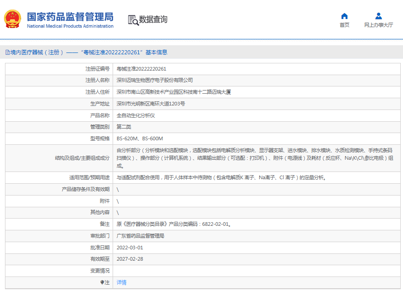The height and width of the screenshot is (291, 403).
Task: Click the bulb icon beside 注
Action: click(102, 282)
